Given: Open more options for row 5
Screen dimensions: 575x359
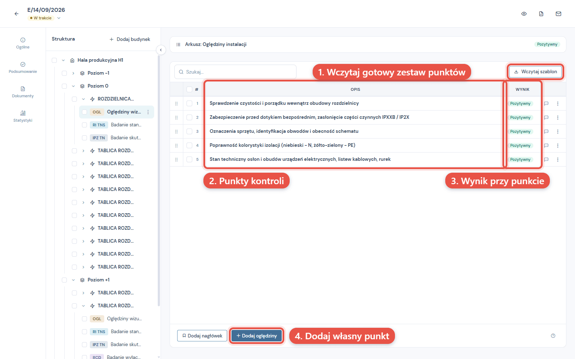Looking at the screenshot, I should pyautogui.click(x=558, y=159).
